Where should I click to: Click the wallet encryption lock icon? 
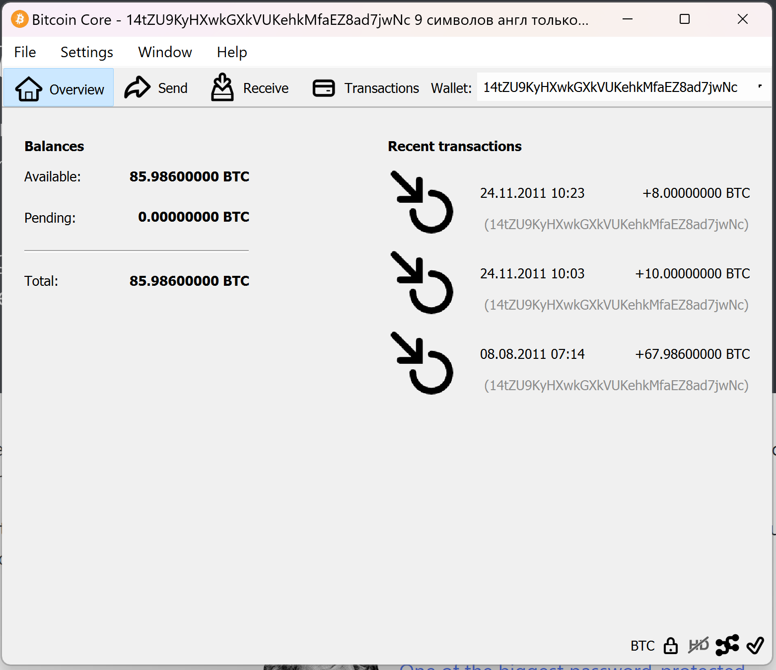click(x=670, y=646)
